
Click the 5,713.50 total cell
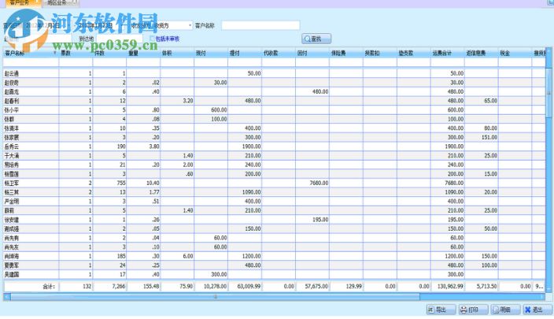click(x=482, y=287)
